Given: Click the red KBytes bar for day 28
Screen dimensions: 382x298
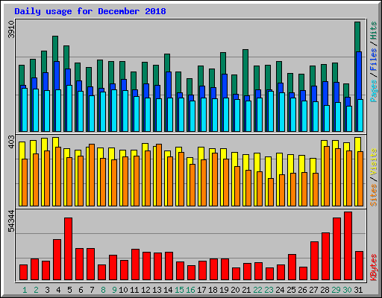Looking at the screenshot, I should click(x=326, y=256).
